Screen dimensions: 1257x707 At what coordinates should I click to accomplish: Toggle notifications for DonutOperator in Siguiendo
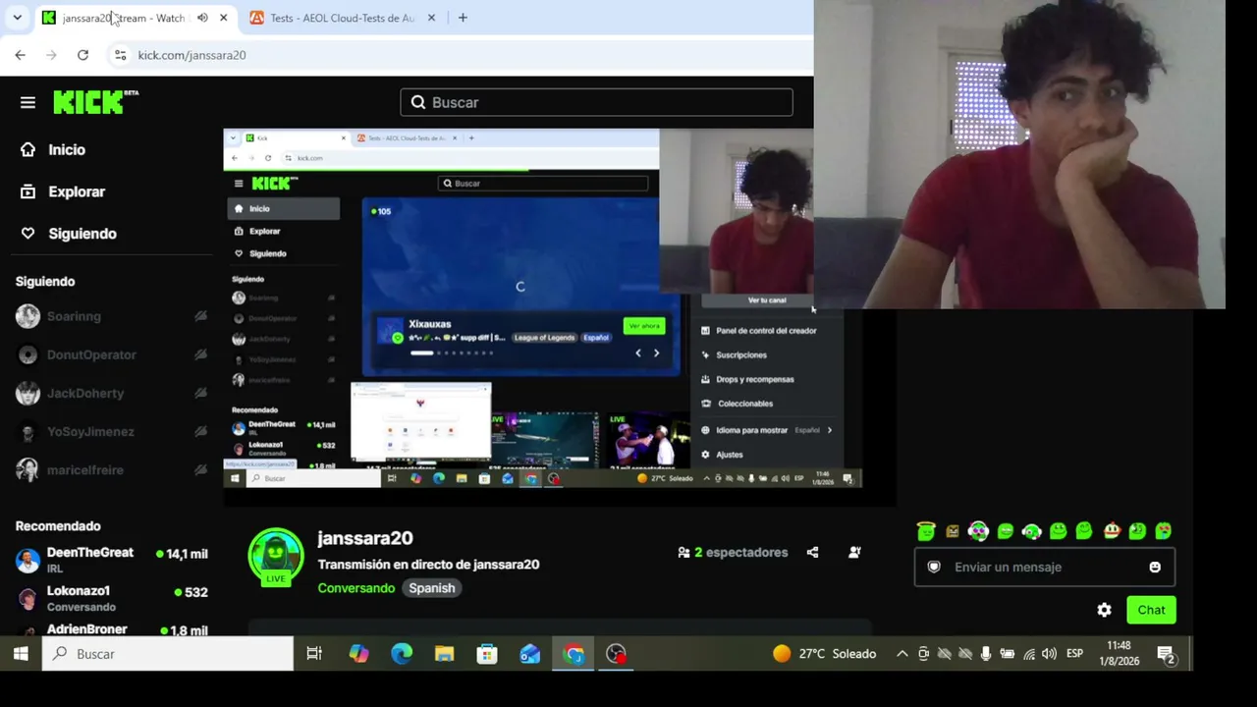(x=200, y=354)
